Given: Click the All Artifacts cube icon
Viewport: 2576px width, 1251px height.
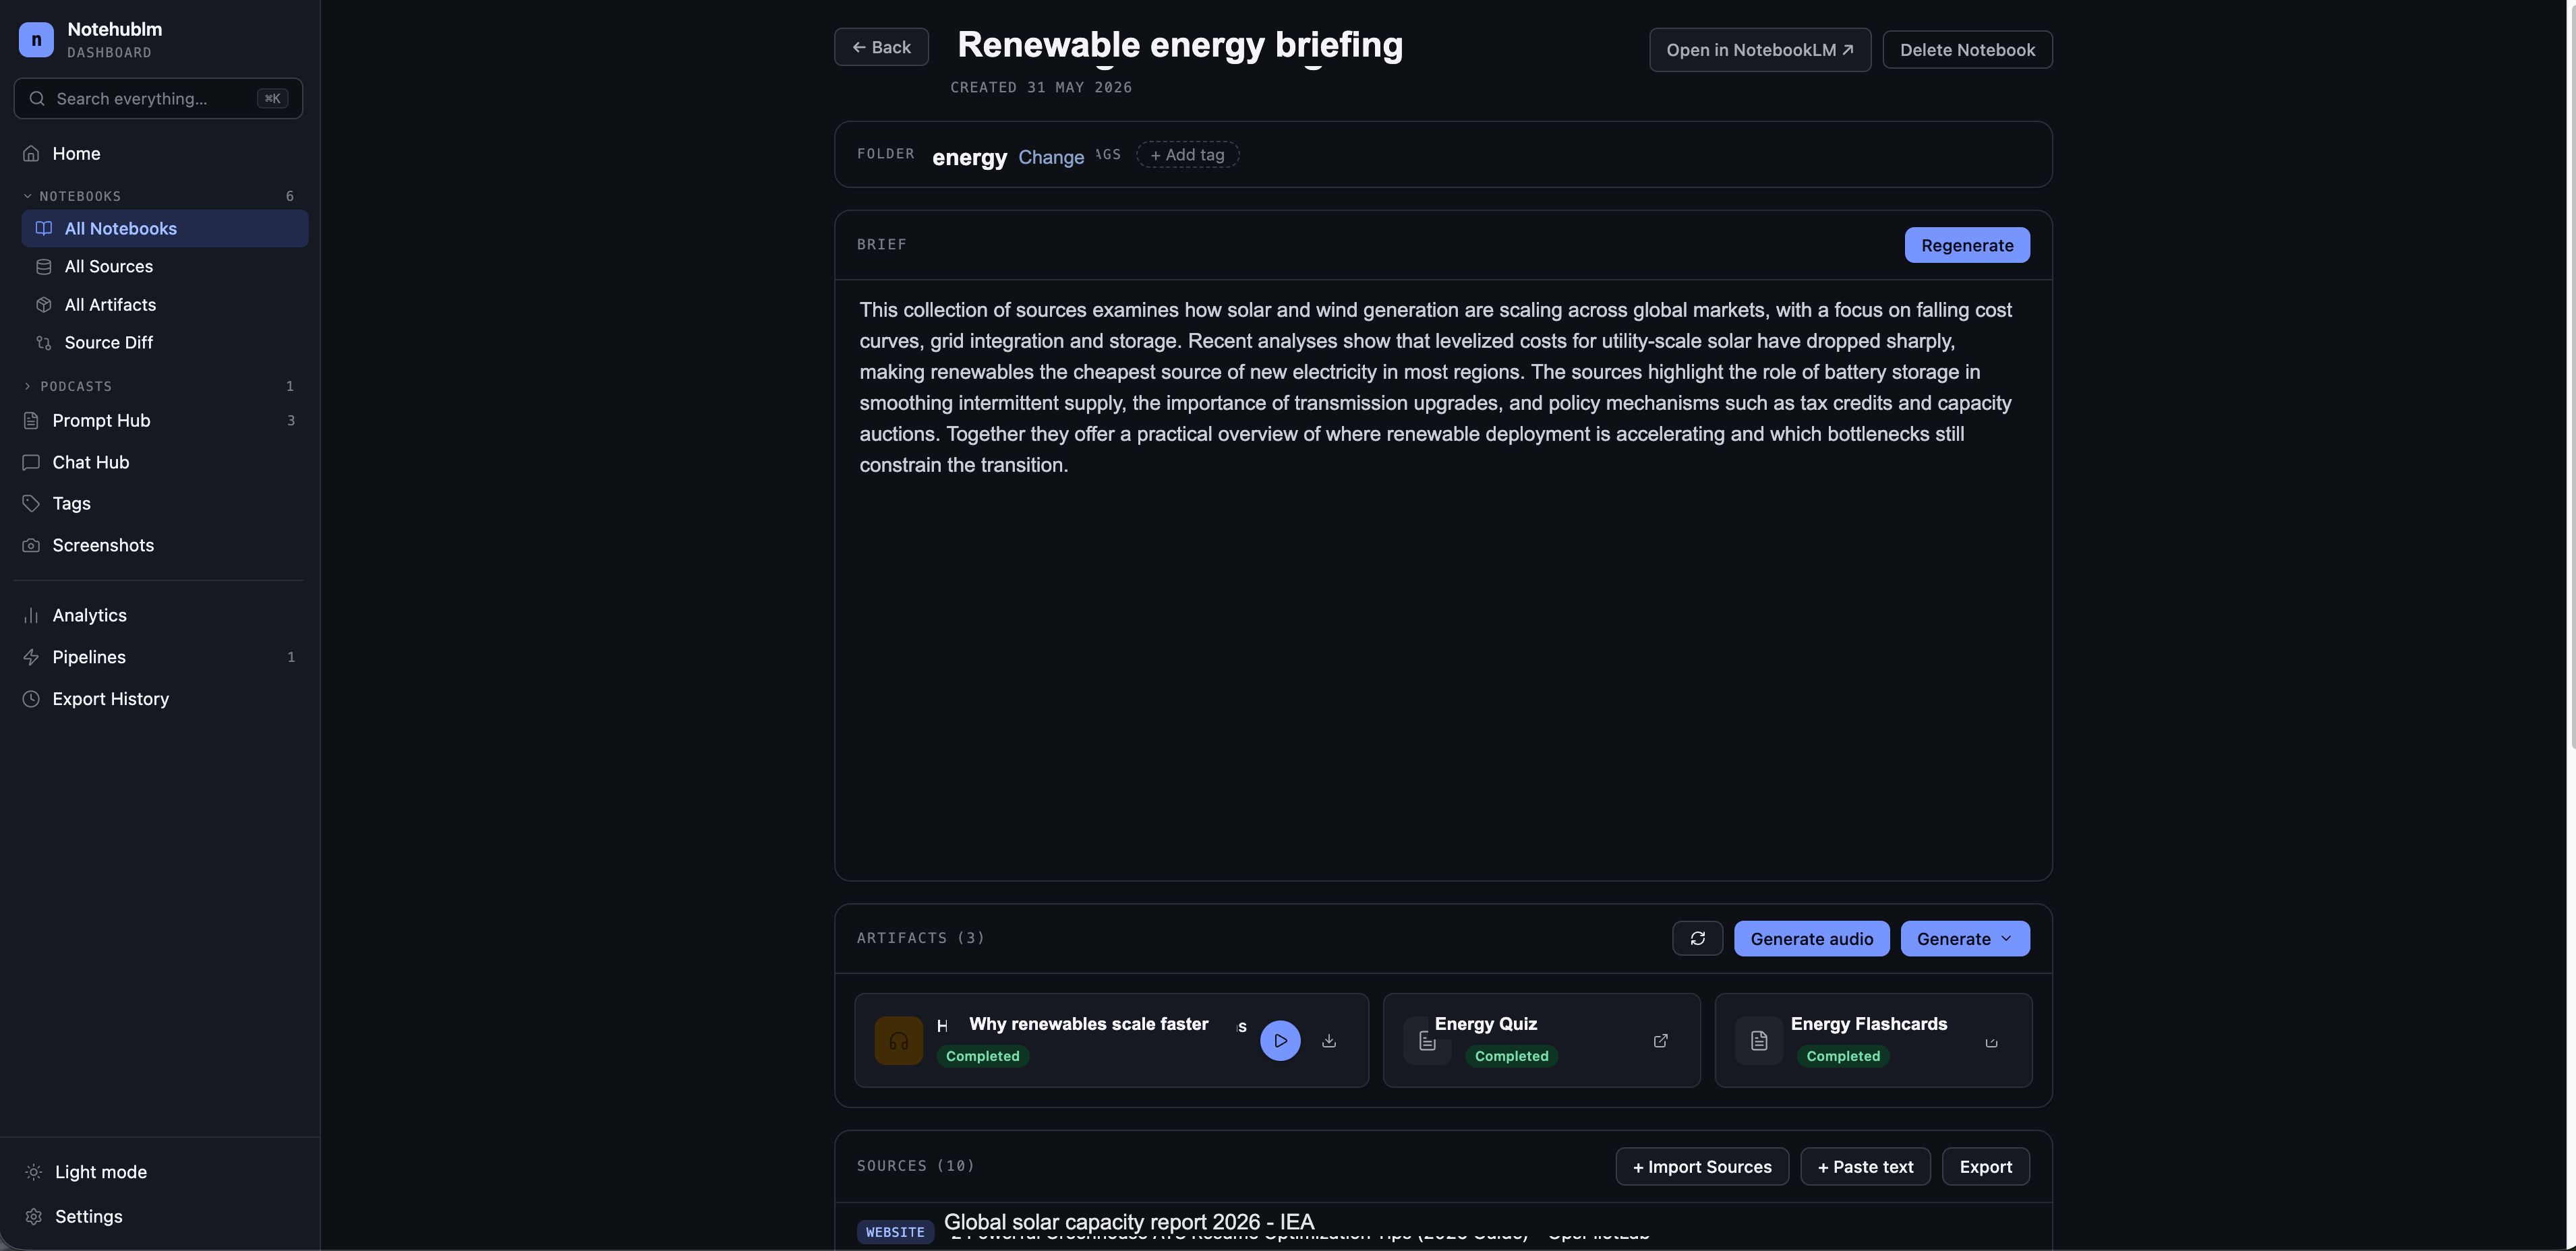Looking at the screenshot, I should (x=44, y=304).
